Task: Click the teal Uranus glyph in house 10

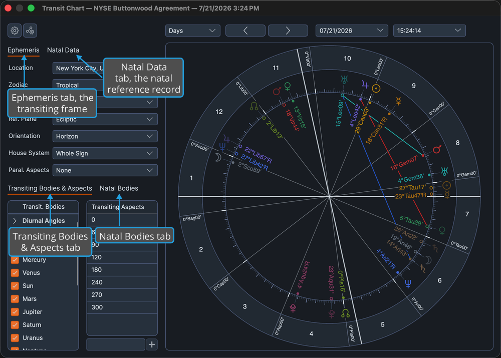Action: click(x=344, y=79)
